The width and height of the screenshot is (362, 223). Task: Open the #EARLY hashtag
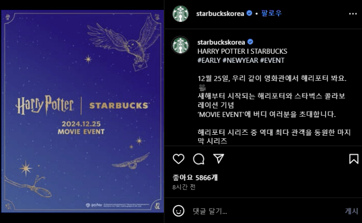209,60
